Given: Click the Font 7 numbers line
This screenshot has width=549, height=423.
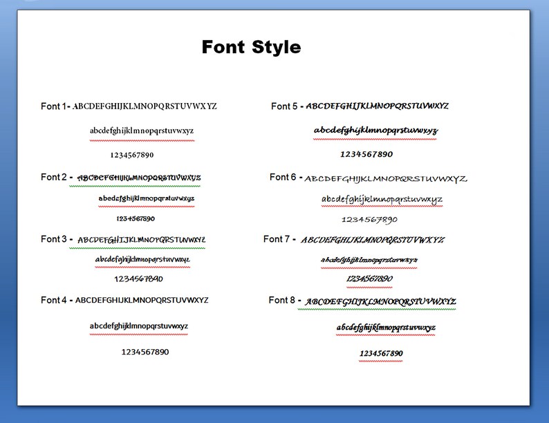Looking at the screenshot, I should pyautogui.click(x=369, y=279).
